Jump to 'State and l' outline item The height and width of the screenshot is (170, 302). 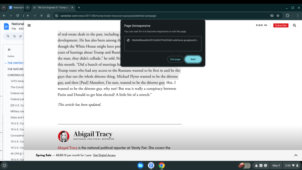coord(17,117)
